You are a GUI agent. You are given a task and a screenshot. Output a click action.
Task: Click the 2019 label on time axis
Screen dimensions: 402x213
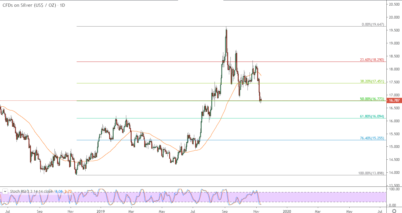(x=101, y=211)
